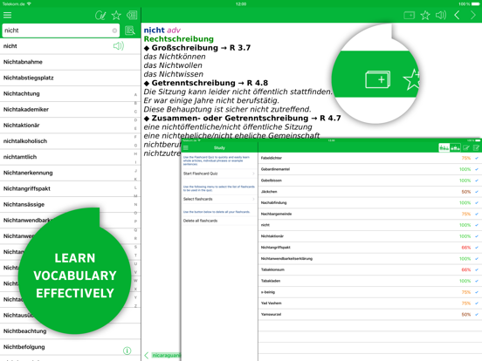The width and height of the screenshot is (482, 361).
Task: Toggle the checkmark on Gabardinemantel row
Action: click(x=477, y=169)
